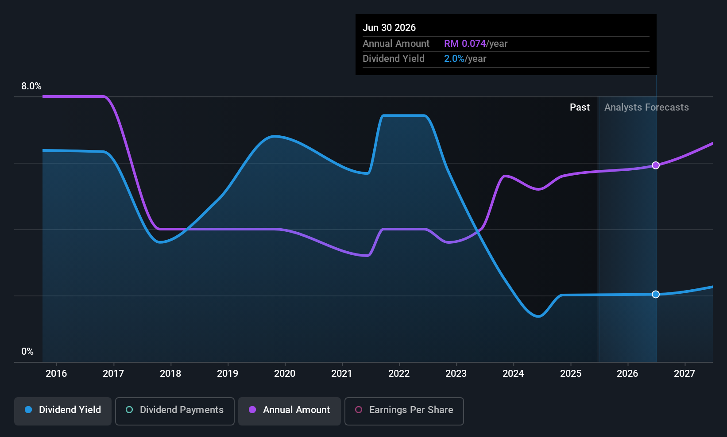Viewport: 727px width, 437px height.
Task: Toggle the Annual Amount legend button
Action: (x=290, y=411)
